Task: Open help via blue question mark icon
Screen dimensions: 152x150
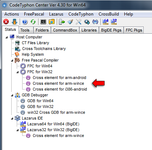Action: tap(25, 22)
